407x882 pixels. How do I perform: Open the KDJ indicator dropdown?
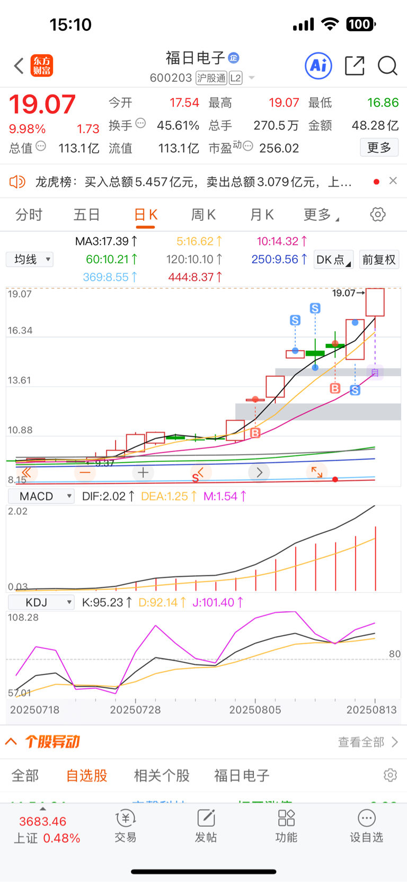point(41,602)
